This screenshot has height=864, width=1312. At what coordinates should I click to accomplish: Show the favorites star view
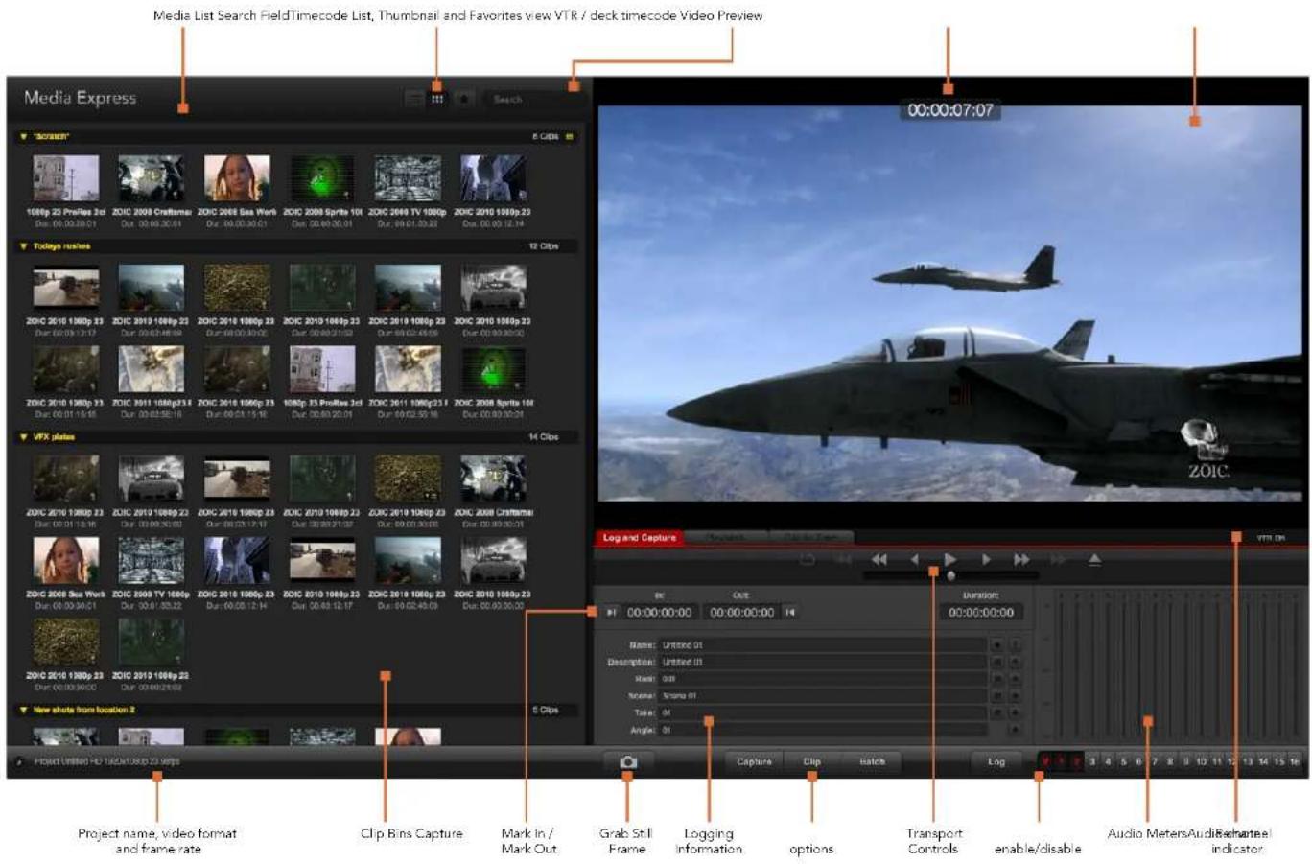(x=463, y=99)
